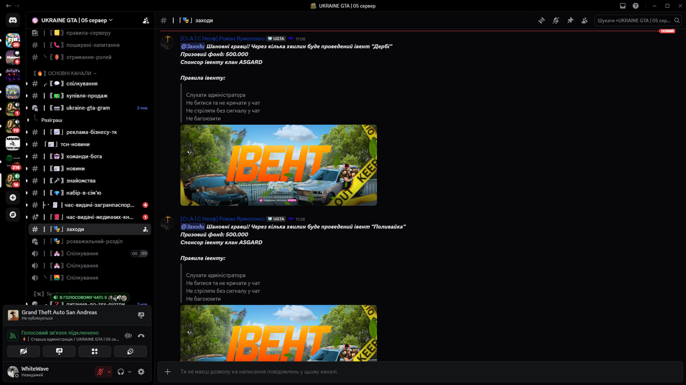The height and width of the screenshot is (385, 686).
Task: Open notification settings bell icon
Action: [556, 20]
